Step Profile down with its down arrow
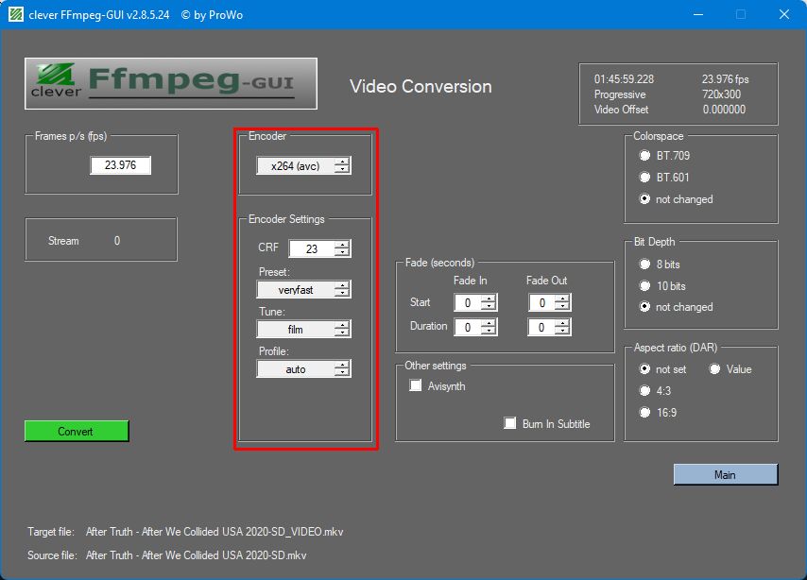 [x=342, y=373]
